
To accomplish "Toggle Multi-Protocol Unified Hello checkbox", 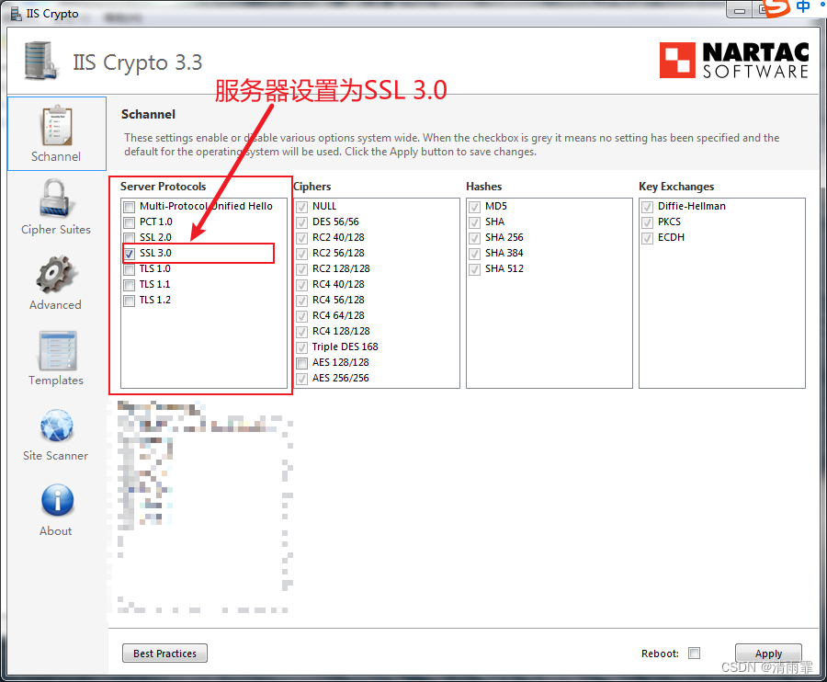I will [130, 206].
